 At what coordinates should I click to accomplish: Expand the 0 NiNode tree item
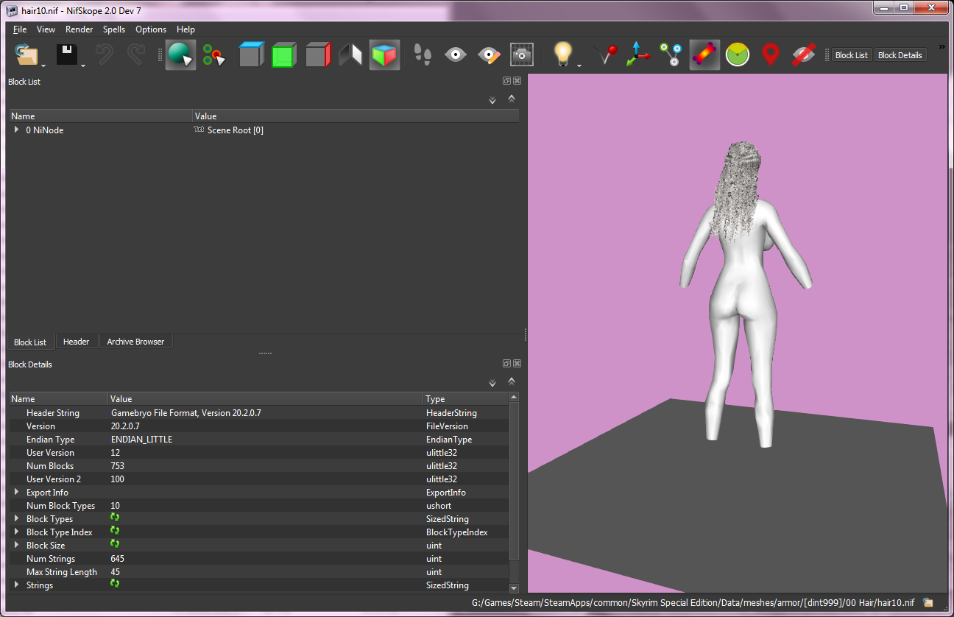17,130
